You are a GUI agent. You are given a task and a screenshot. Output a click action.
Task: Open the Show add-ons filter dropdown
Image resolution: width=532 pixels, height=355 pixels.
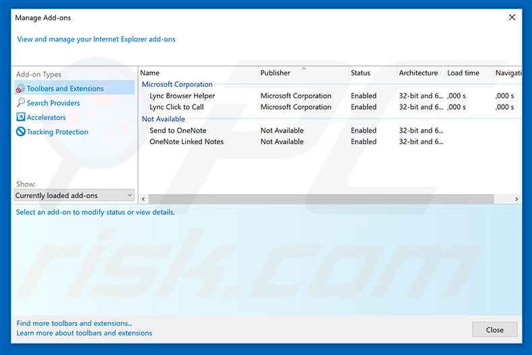point(74,195)
